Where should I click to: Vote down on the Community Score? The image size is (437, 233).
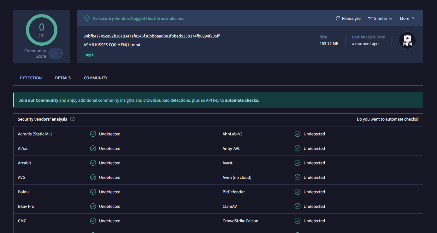(x=59, y=56)
